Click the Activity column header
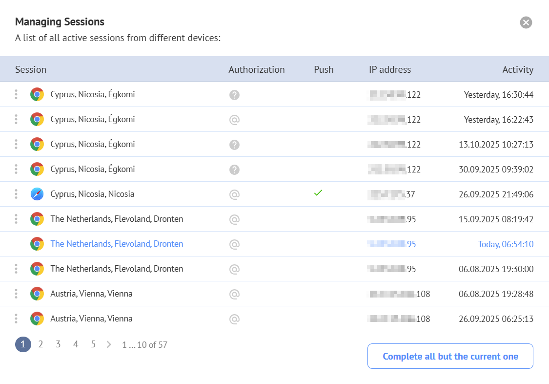 [517, 69]
